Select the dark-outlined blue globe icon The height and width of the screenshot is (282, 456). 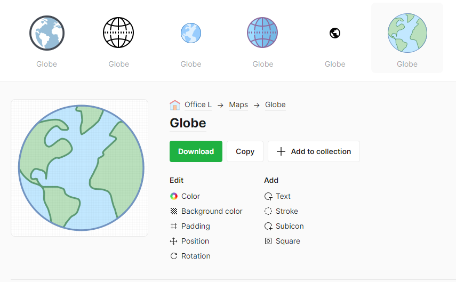pos(47,33)
